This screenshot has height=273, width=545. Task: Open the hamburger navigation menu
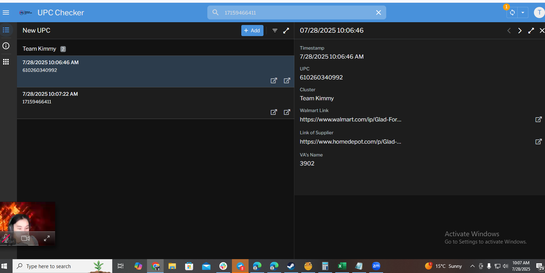(x=6, y=12)
